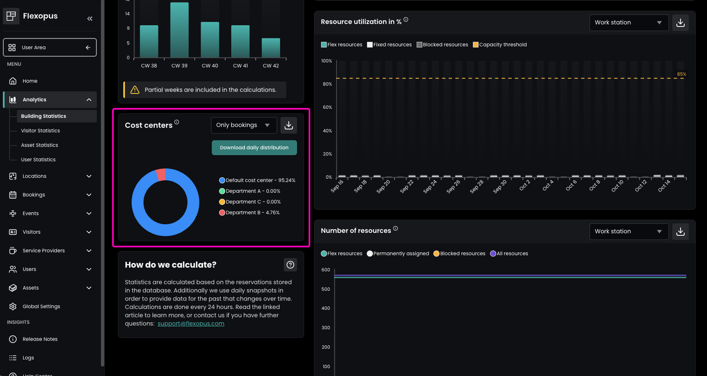The image size is (707, 376).
Task: Toggle Blocked resources in utilization legend
Action: (x=442, y=45)
